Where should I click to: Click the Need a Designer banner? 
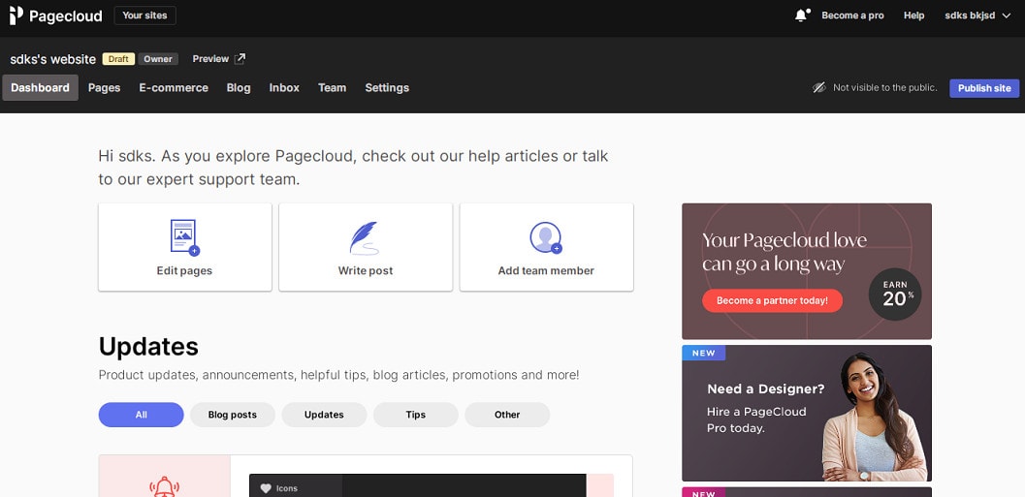(x=807, y=414)
